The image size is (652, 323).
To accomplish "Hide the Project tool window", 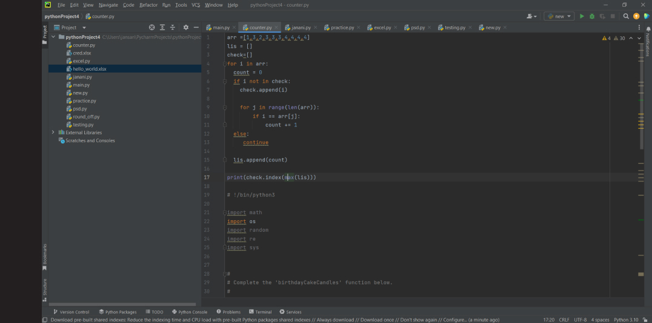I will (x=196, y=27).
